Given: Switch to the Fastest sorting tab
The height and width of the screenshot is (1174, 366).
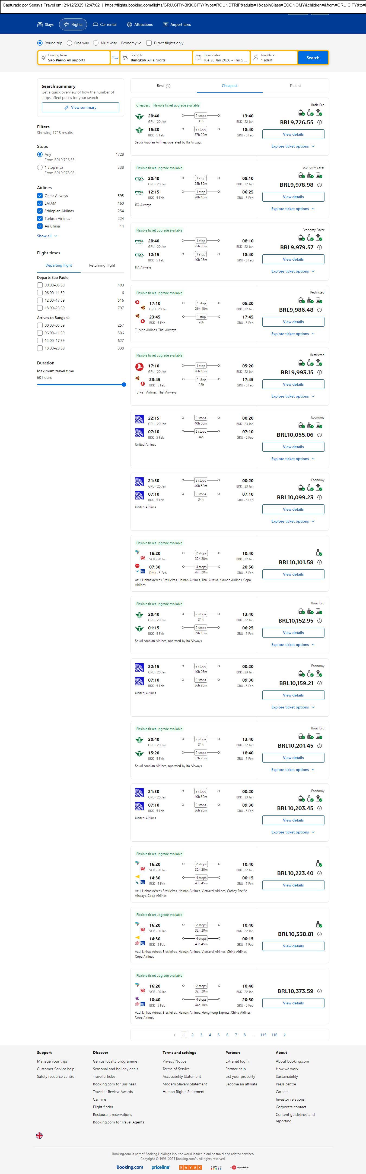Looking at the screenshot, I should click(295, 86).
